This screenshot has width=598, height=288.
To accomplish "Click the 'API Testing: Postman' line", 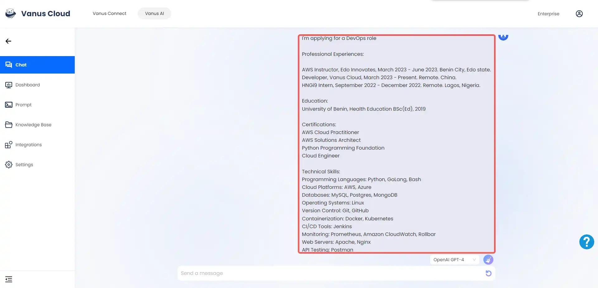I will click(327, 249).
